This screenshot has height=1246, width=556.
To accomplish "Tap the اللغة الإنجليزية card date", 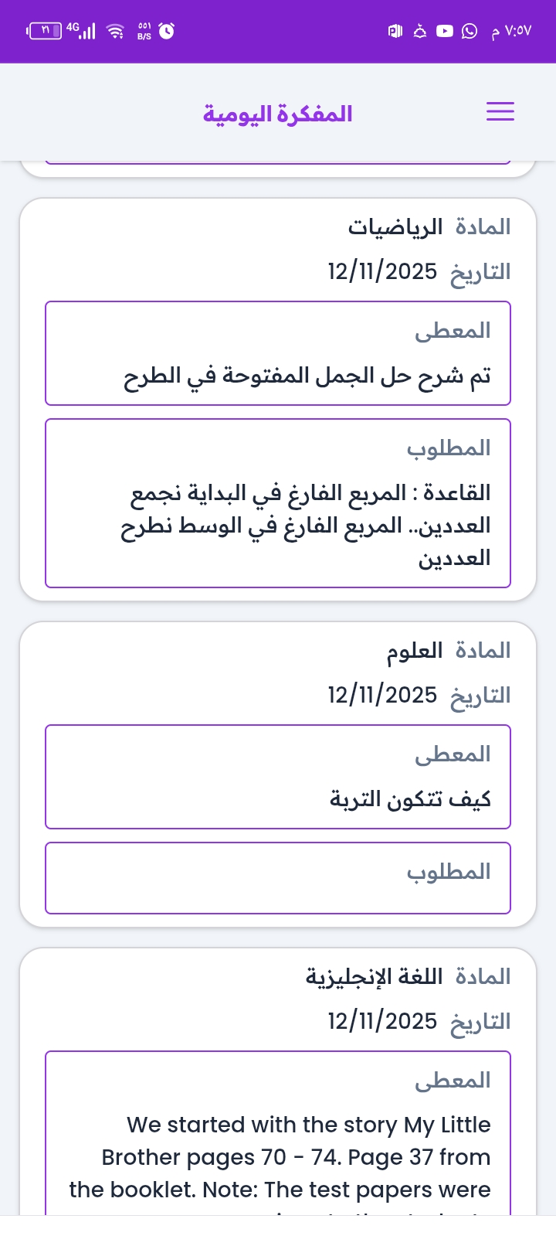I will pos(382,1022).
